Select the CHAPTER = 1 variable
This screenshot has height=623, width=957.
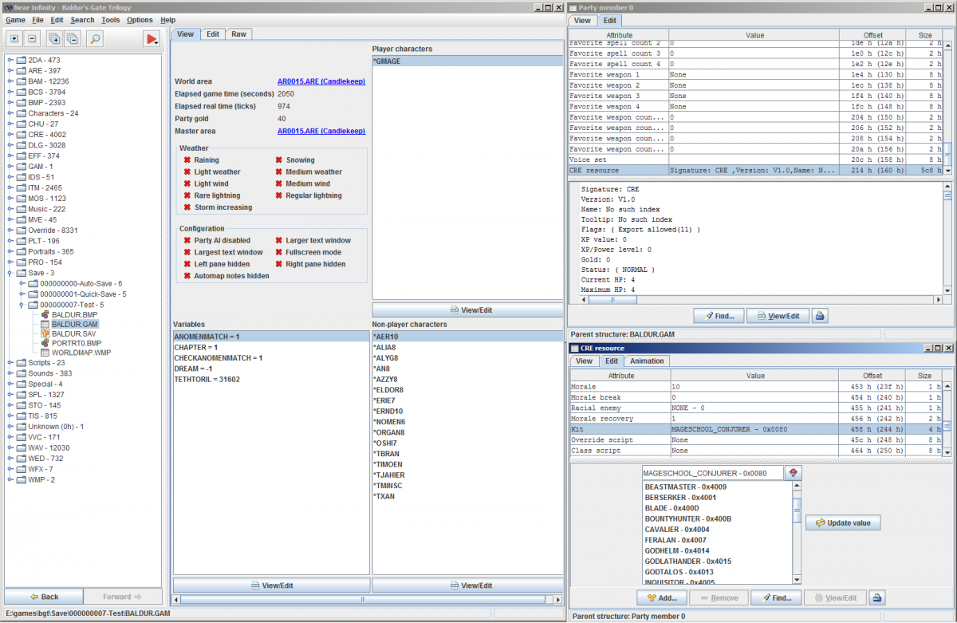[x=271, y=347]
